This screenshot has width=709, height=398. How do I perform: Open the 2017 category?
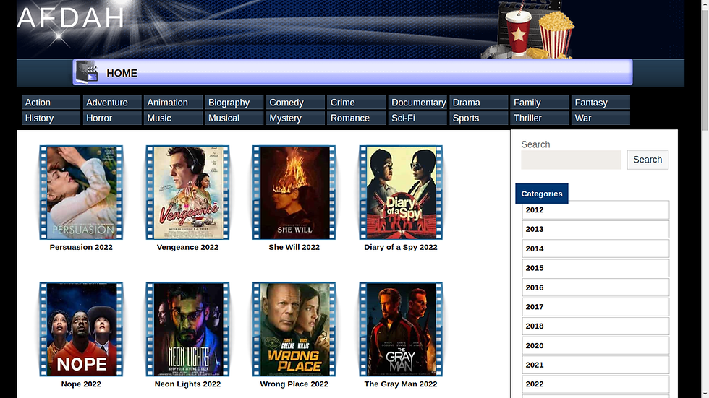click(x=595, y=307)
